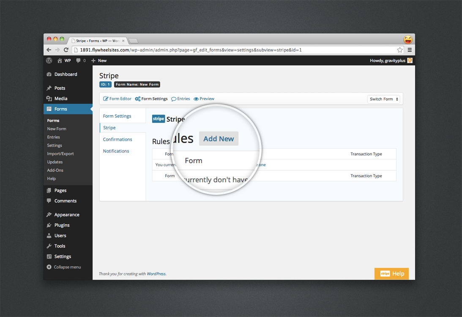Click the 'Form Name: New Form' badge
Viewport: 462px width, 317px height.
click(x=137, y=84)
